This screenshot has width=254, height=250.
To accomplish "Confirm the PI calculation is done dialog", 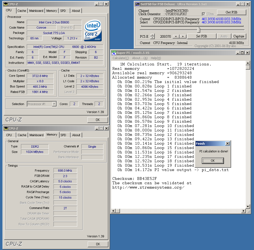I will coord(213,161).
